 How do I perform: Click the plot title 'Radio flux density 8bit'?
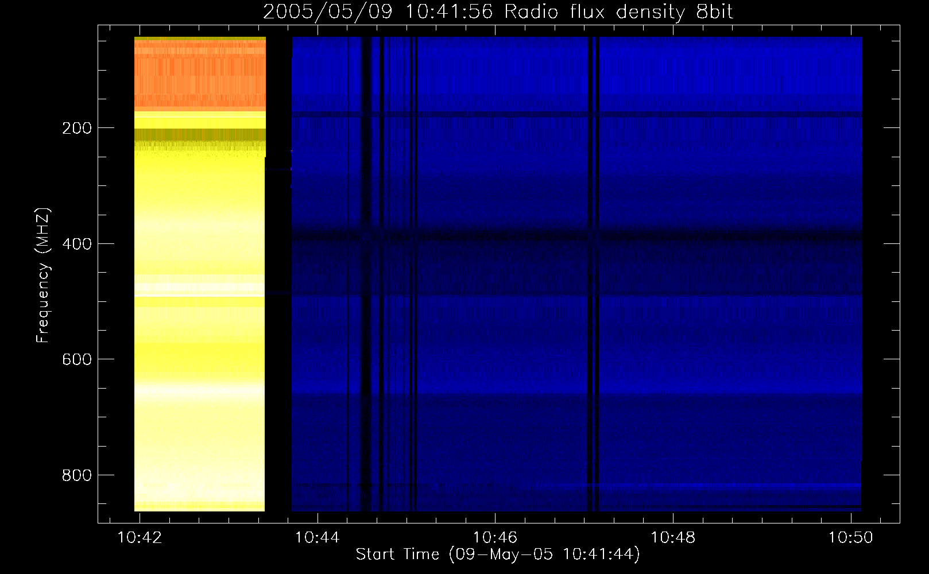(x=619, y=12)
